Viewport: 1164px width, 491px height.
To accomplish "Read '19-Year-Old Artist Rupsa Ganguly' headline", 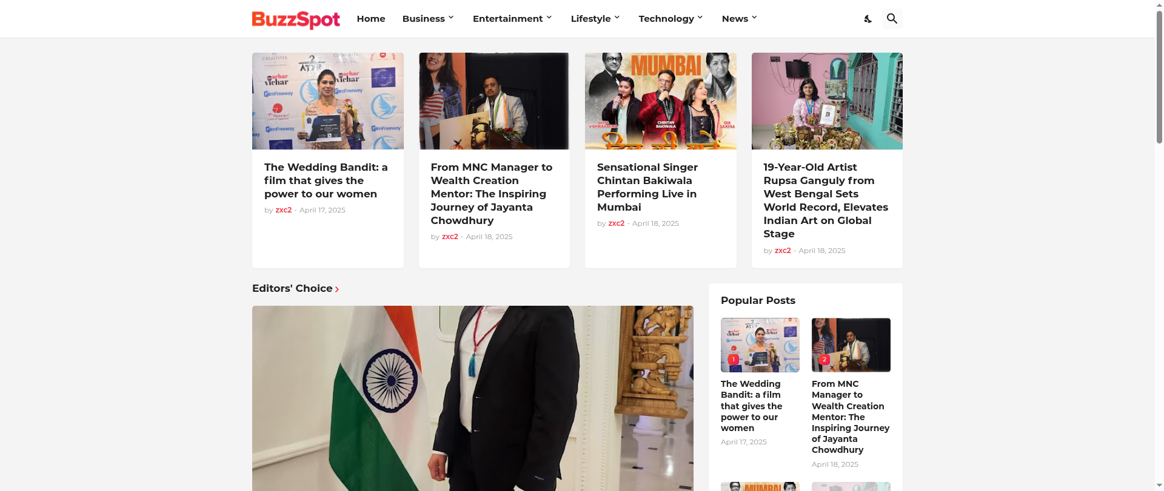I will click(x=826, y=200).
